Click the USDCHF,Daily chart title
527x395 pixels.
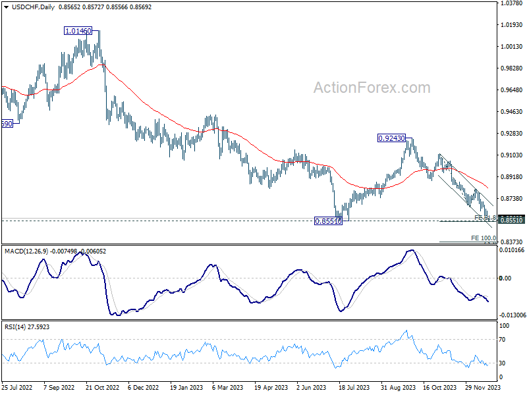(33, 7)
